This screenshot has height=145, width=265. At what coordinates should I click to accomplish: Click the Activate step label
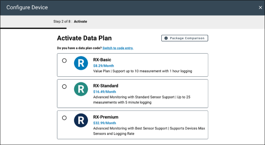click(81, 22)
